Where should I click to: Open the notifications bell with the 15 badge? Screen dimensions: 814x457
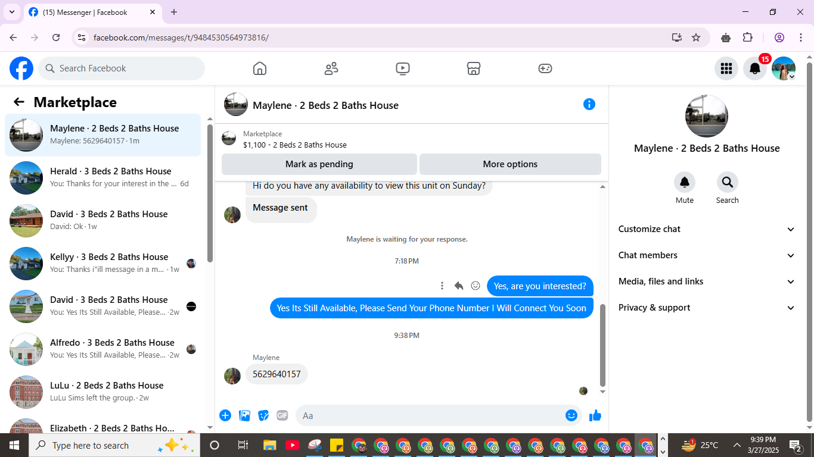point(755,68)
